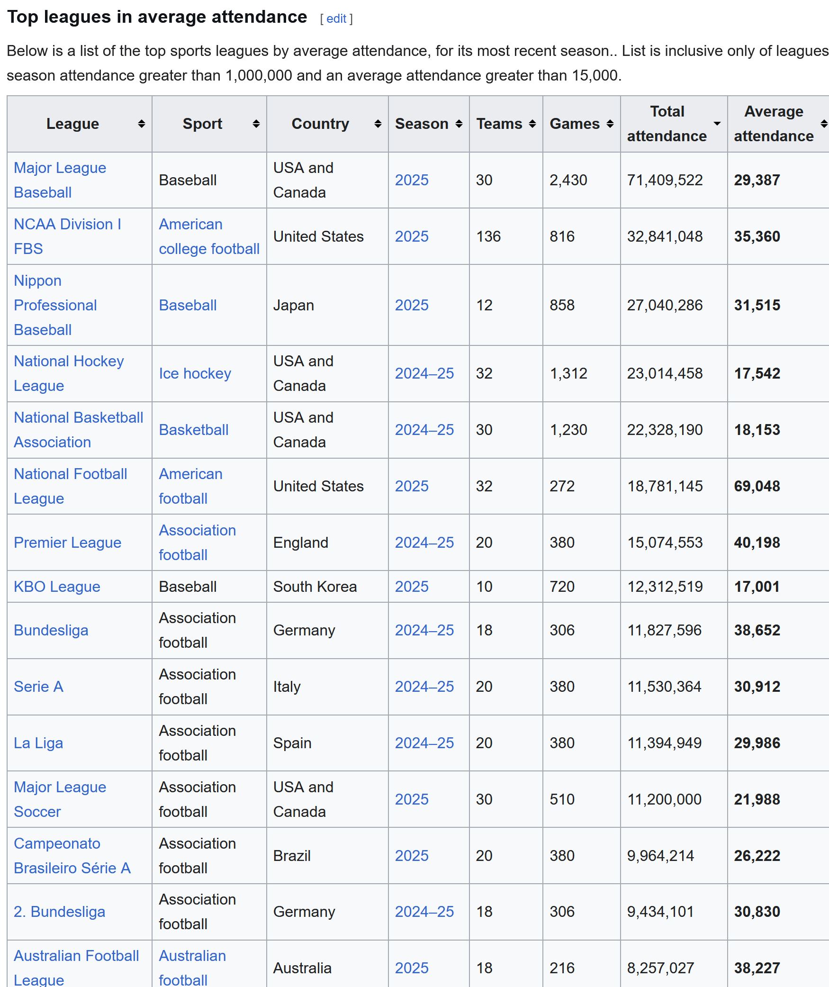Follow the Australian football sport link

pos(192,968)
